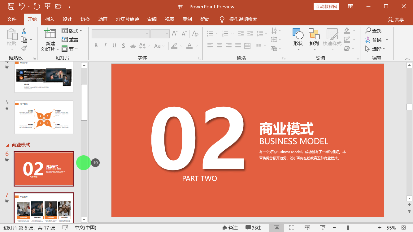Image resolution: width=413 pixels, height=232 pixels.
Task: Switch to reading view icon
Action: pos(307,228)
